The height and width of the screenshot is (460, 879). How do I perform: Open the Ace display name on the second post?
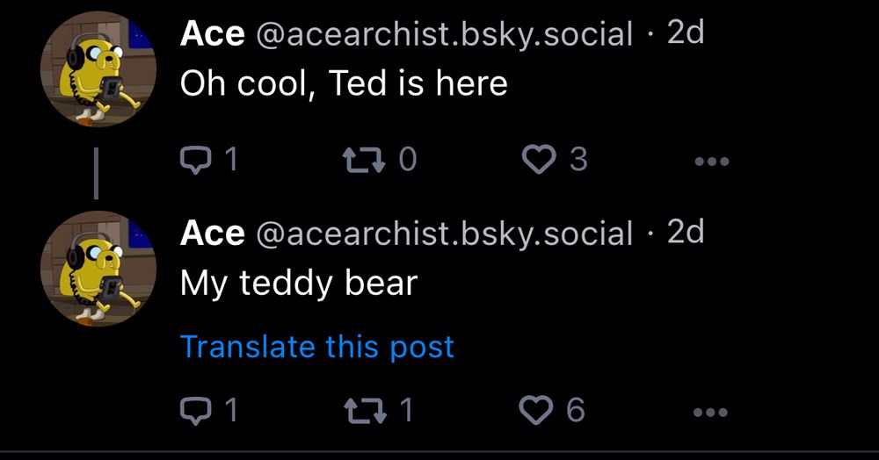pos(212,233)
